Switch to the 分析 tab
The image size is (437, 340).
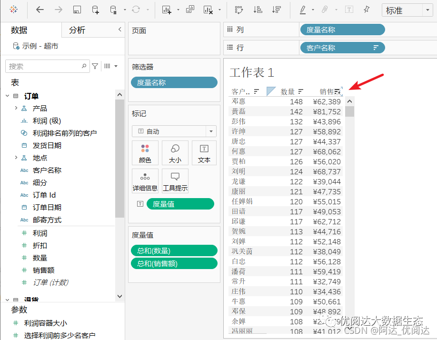(77, 30)
